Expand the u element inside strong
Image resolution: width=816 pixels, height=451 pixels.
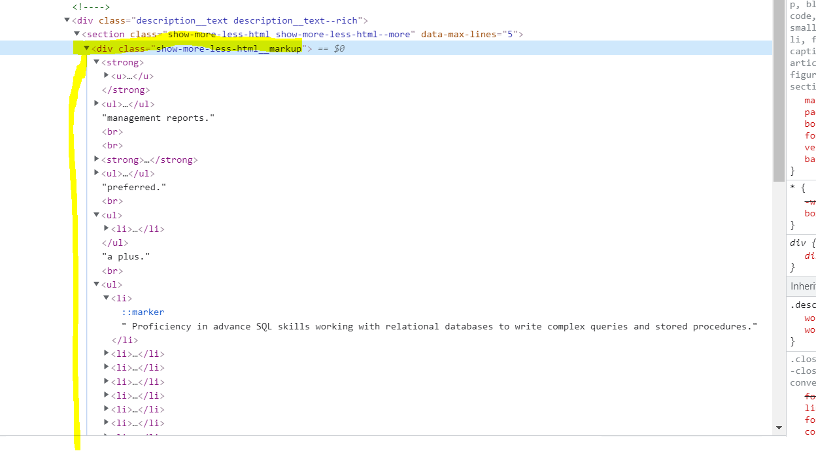pyautogui.click(x=107, y=76)
